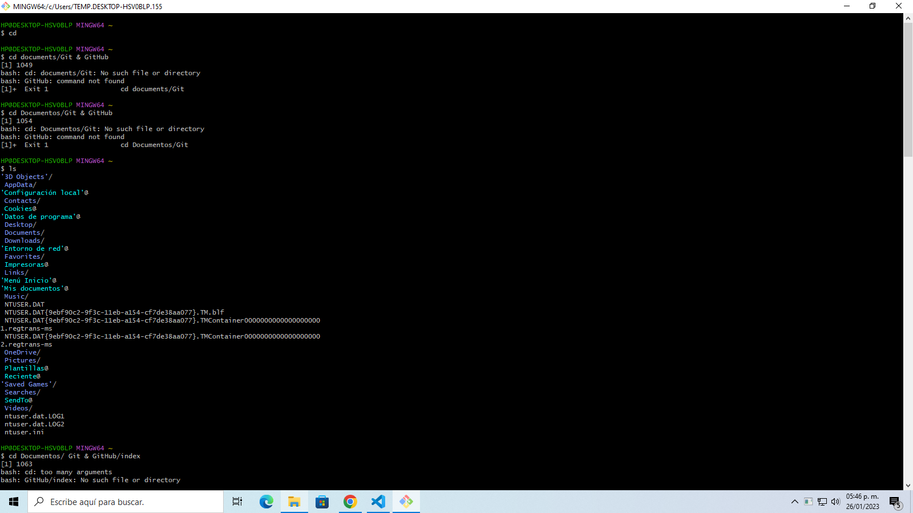Viewport: 913px width, 513px height.
Task: Click the 'AppData/' directory entry
Action: [20, 185]
